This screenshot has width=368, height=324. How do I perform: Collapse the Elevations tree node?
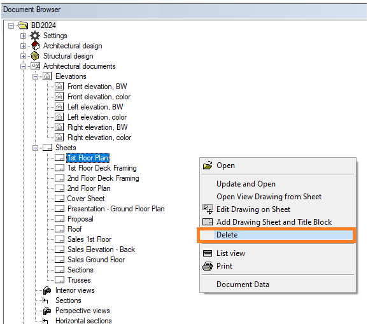[x=35, y=76]
